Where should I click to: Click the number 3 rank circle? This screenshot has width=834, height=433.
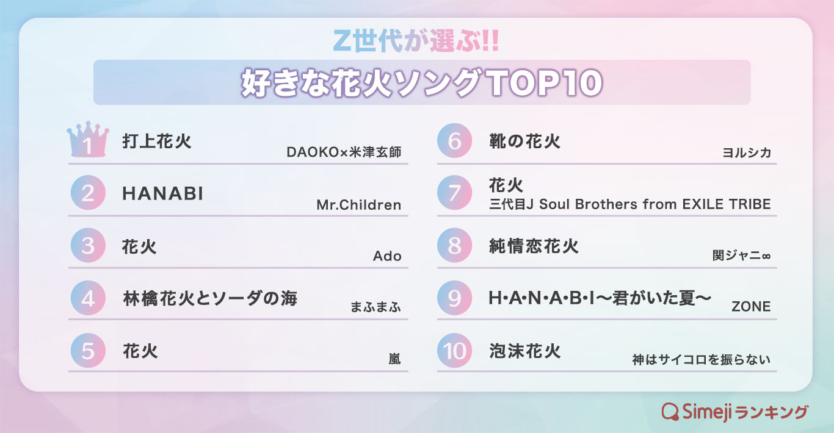[88, 246]
